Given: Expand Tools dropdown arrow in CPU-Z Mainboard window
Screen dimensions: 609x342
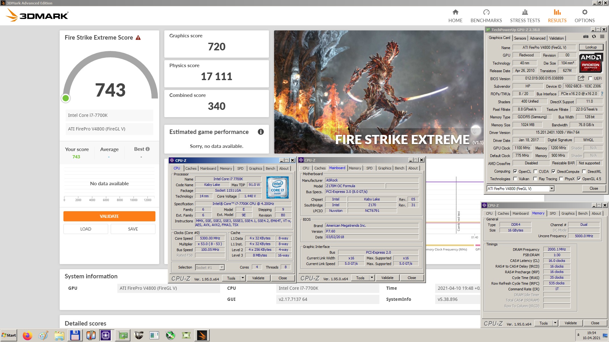Looking at the screenshot, I should pos(372,278).
